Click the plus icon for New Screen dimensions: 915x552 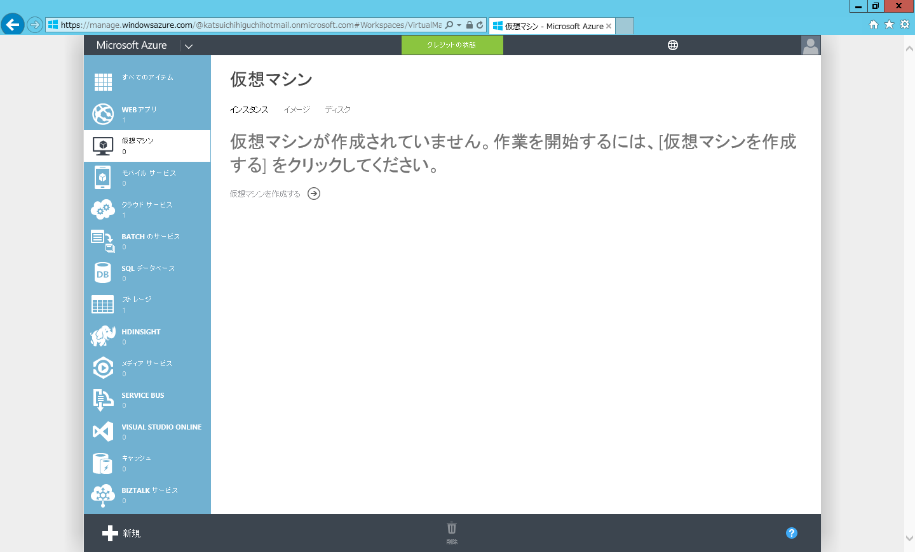click(x=110, y=533)
